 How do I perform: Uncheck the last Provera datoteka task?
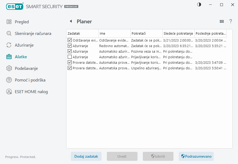tap(69, 68)
